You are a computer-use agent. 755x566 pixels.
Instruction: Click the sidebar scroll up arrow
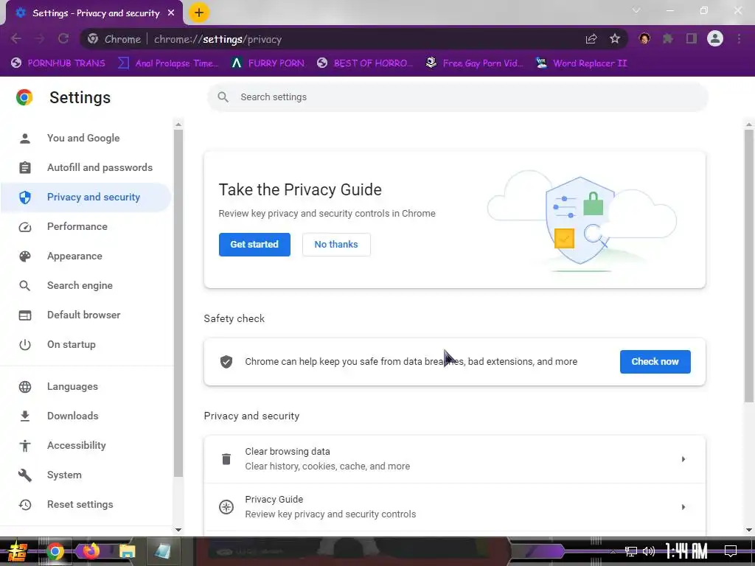coord(178,125)
